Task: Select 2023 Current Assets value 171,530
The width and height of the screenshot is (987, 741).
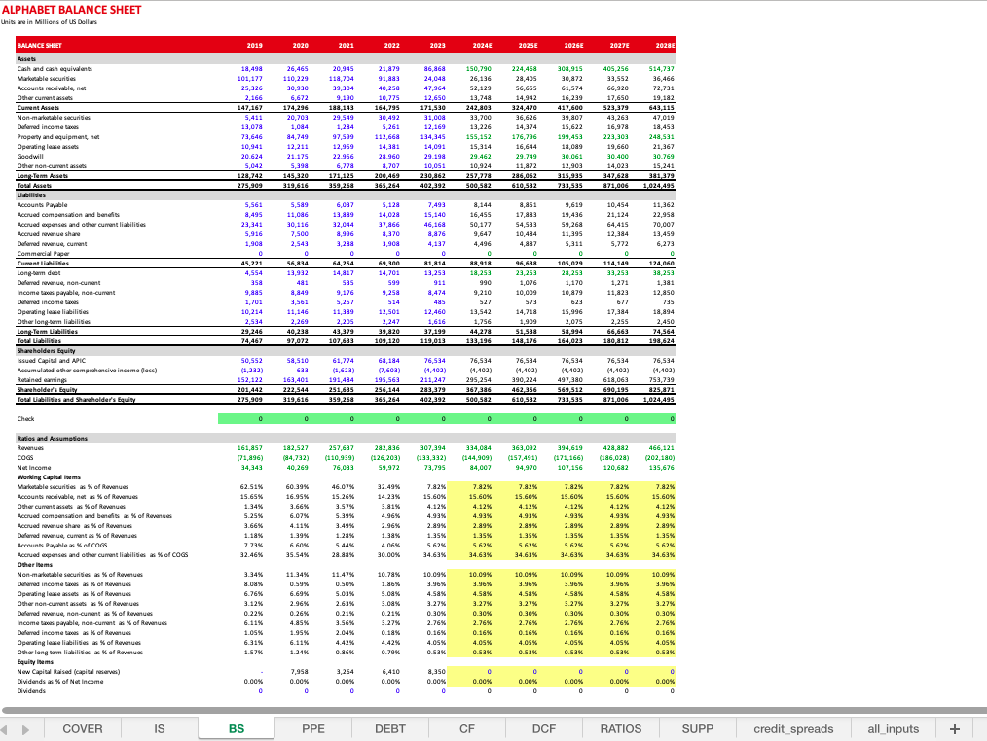Action: 433,108
